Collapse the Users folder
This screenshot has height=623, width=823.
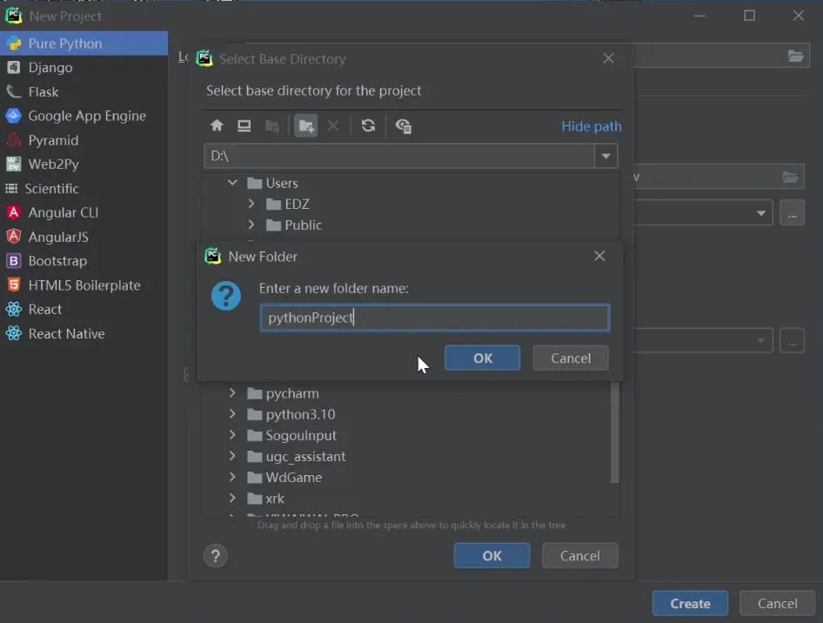(x=232, y=183)
